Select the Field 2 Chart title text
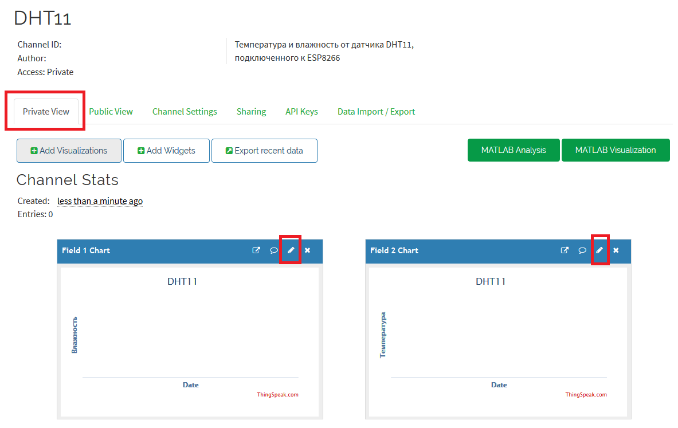The image size is (678, 428). tap(394, 250)
